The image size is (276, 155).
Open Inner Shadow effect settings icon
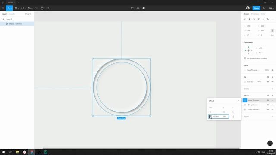pyautogui.click(x=245, y=100)
